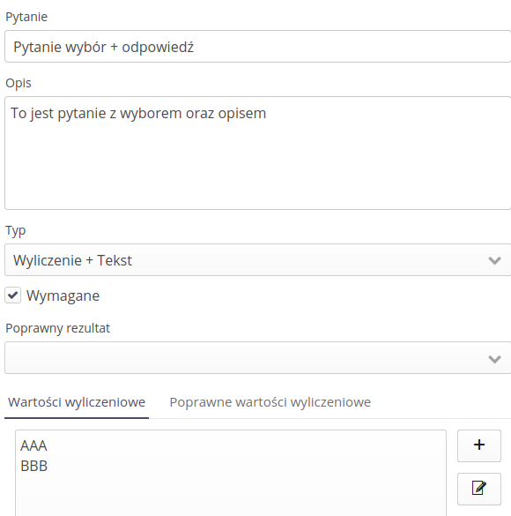Click the Opis text 'To jest pytanie z wyborem'

pyautogui.click(x=96, y=114)
